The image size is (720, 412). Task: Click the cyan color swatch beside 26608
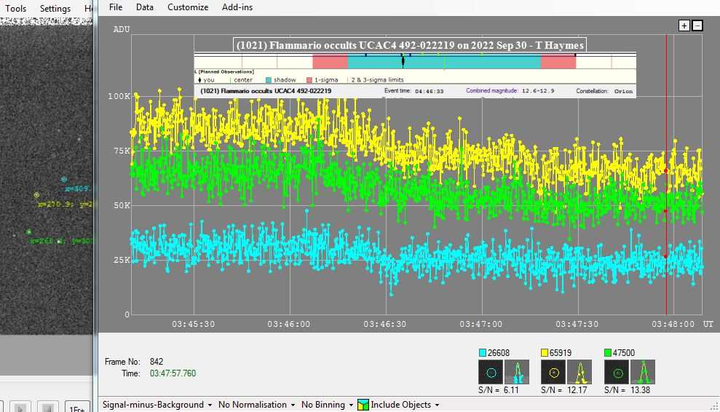(x=483, y=353)
